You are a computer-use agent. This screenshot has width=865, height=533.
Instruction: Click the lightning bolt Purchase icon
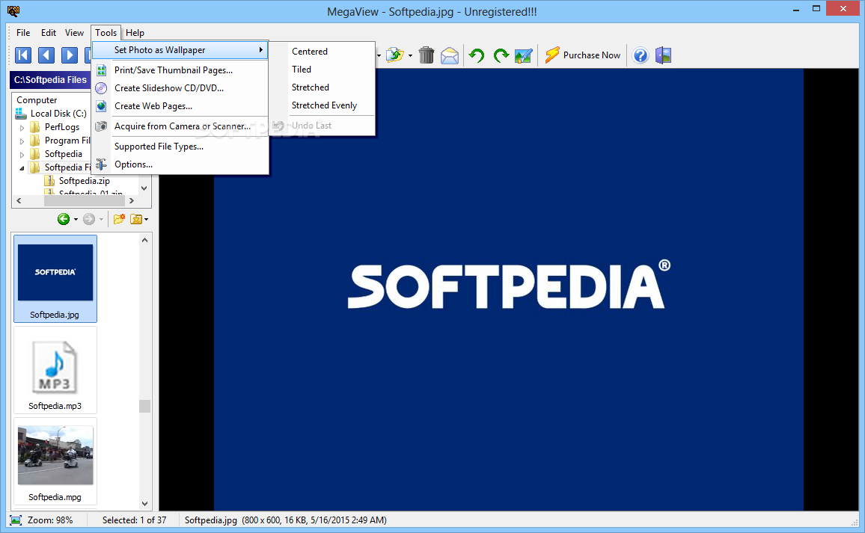click(x=552, y=55)
